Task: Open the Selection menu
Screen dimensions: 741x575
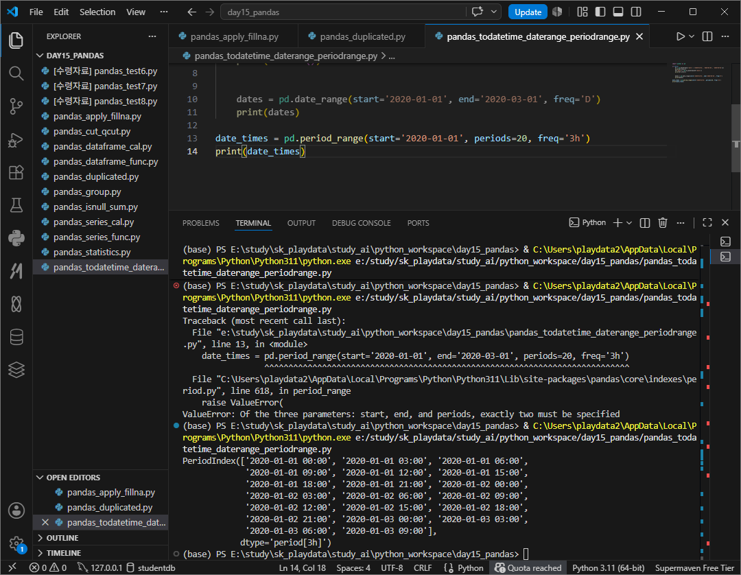Action: pyautogui.click(x=97, y=12)
